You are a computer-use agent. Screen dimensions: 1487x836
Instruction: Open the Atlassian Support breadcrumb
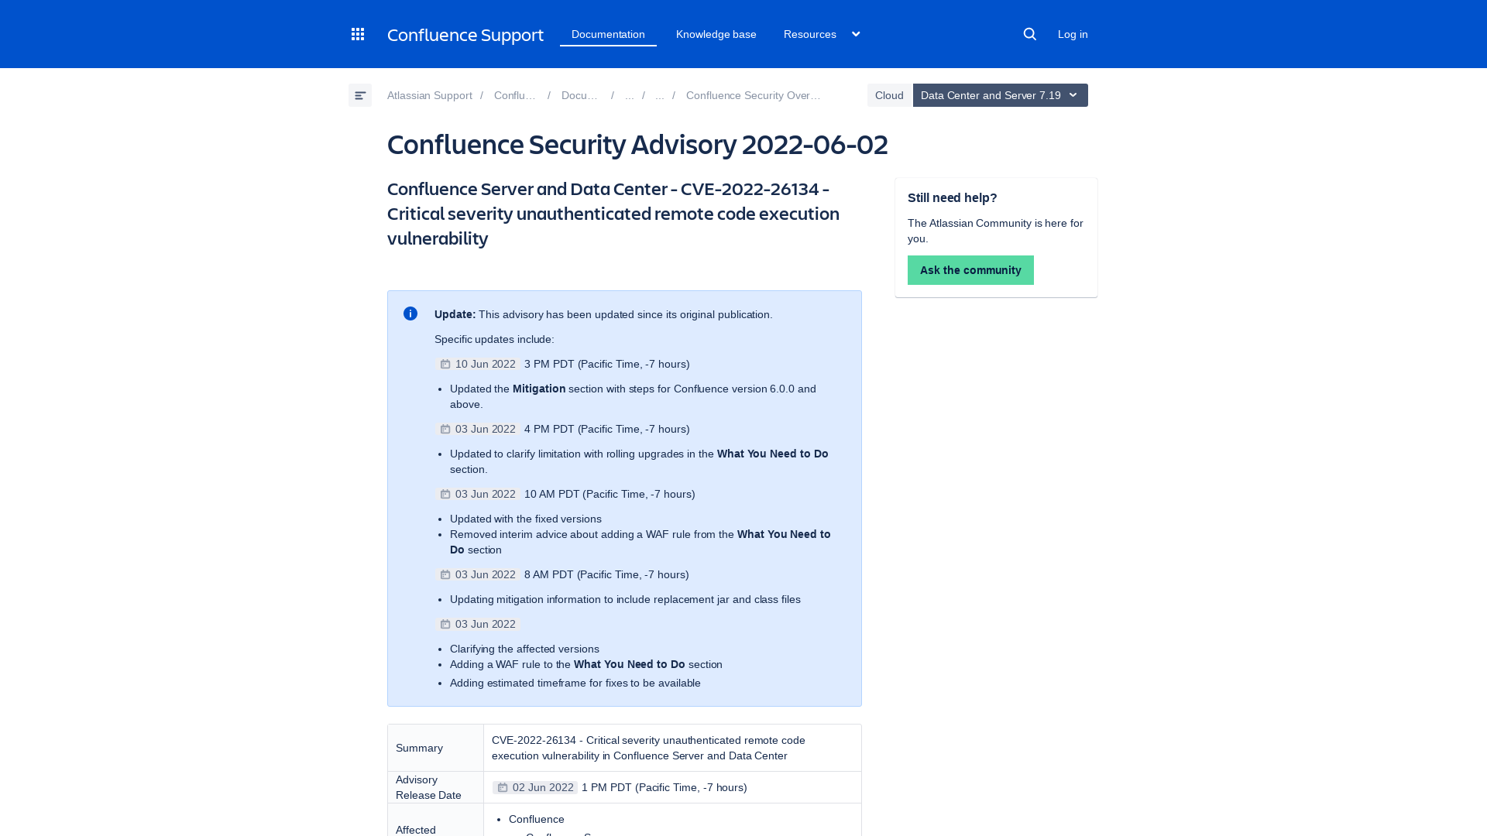click(x=429, y=95)
